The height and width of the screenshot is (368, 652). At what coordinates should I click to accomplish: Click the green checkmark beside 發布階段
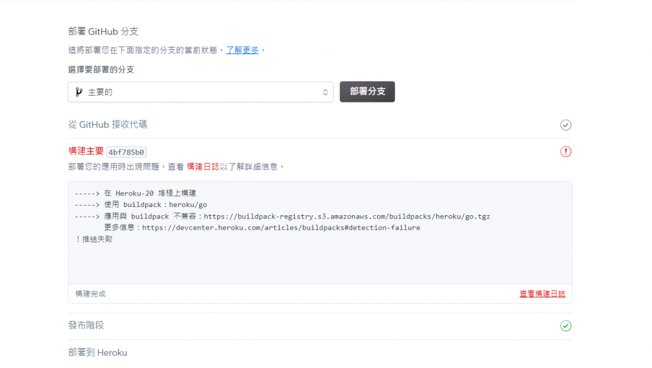pos(565,325)
